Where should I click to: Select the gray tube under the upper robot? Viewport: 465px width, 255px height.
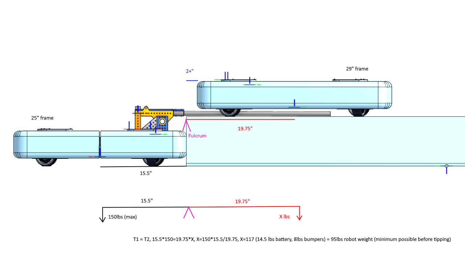pyautogui.click(x=256, y=113)
